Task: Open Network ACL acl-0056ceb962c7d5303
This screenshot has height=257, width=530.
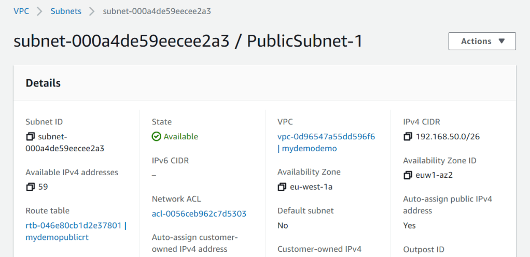Action: click(199, 213)
